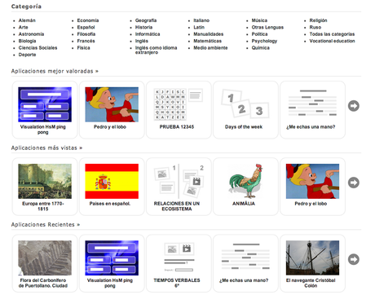Open the Days of the week app icon

click(x=245, y=104)
